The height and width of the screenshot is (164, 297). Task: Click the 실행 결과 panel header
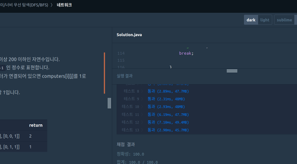coord(125,76)
